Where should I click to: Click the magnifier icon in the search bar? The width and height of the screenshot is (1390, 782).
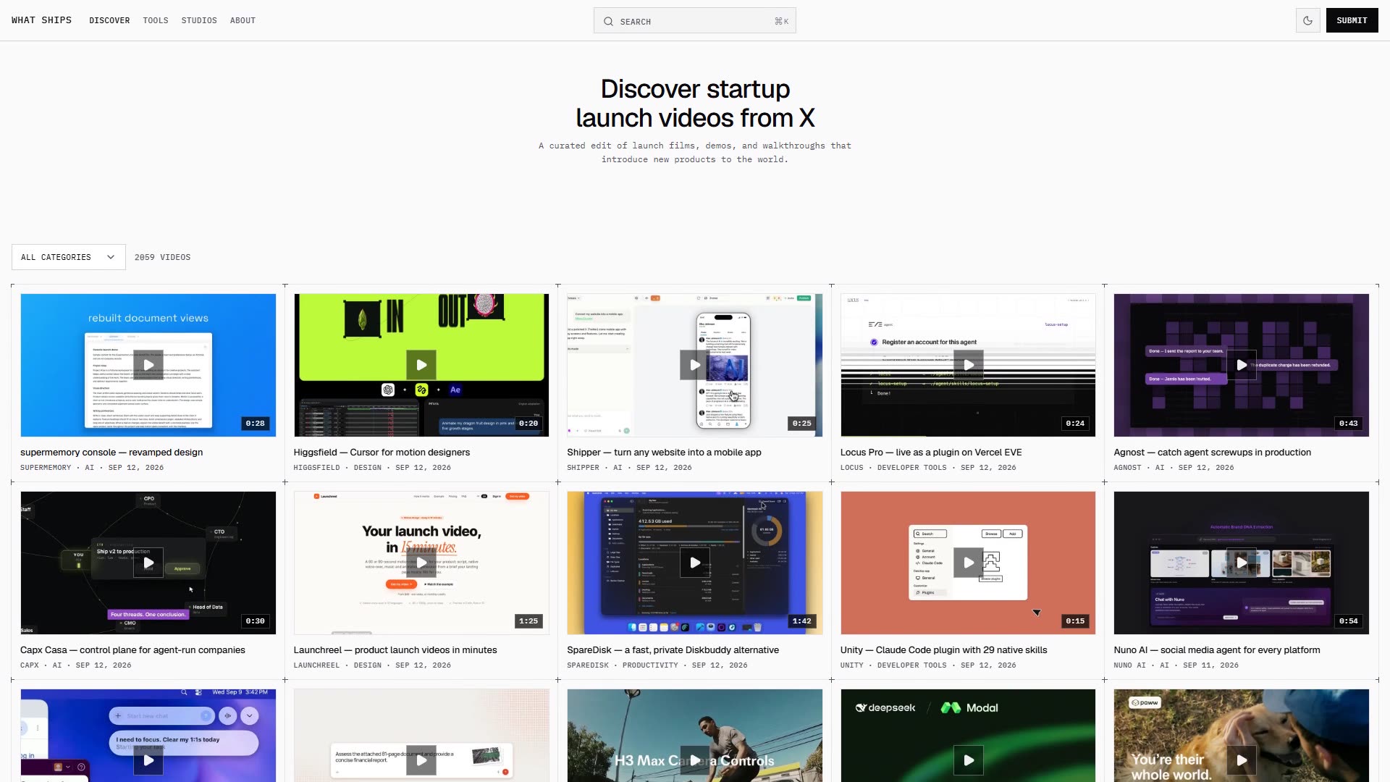coord(609,22)
